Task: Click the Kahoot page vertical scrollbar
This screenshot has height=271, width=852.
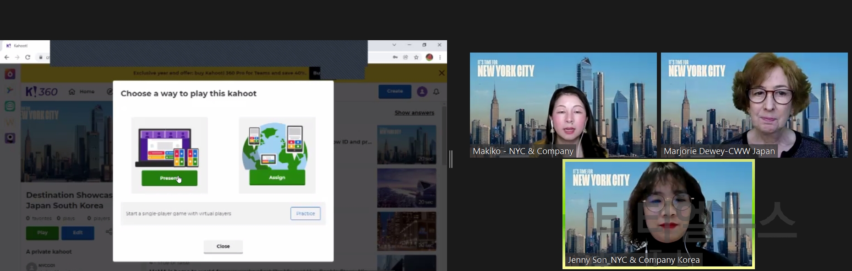Action: 444,135
